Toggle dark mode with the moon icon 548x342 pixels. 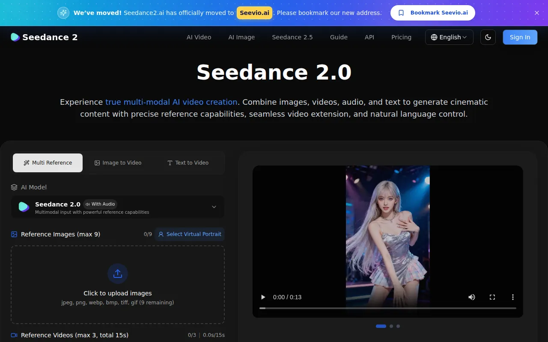pyautogui.click(x=488, y=37)
